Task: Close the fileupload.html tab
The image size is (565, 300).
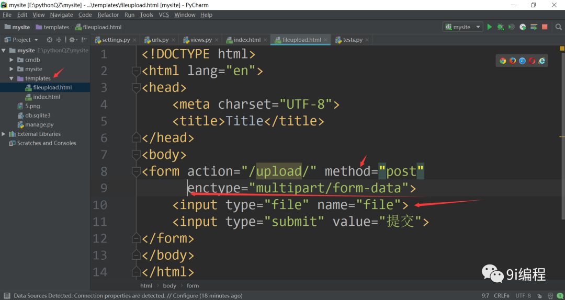Action: (x=325, y=40)
